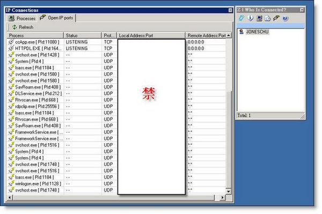Image resolution: width=322 pixels, height=214 pixels.
Task: Open help with the question mark icon
Action: [286, 18]
